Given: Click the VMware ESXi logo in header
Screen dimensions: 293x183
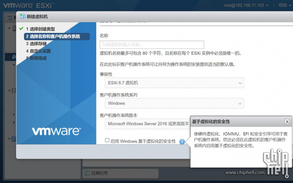Looking at the screenshot, I should click(x=28, y=5).
